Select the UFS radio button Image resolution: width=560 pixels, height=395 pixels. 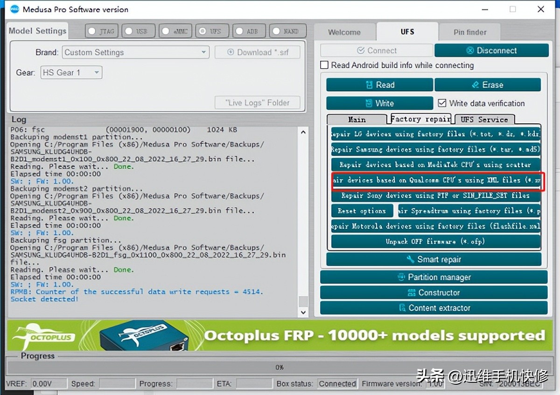click(203, 31)
